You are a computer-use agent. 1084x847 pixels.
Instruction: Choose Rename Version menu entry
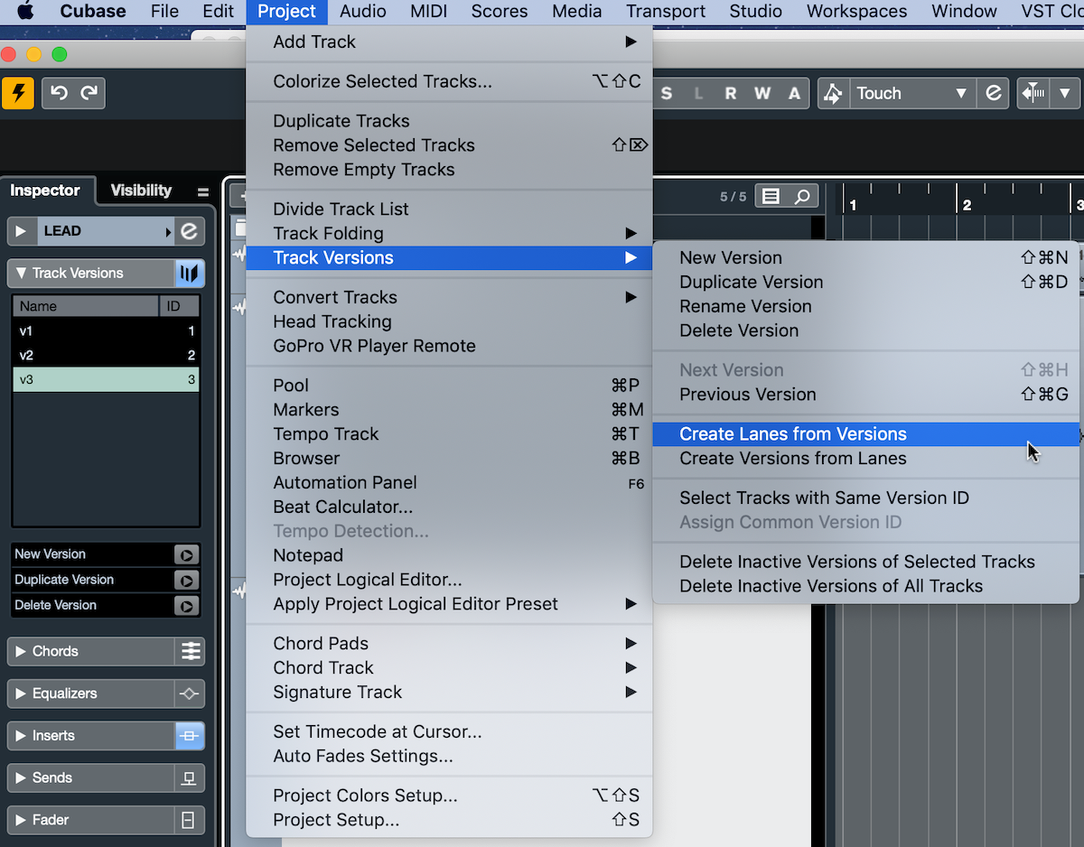865,307
